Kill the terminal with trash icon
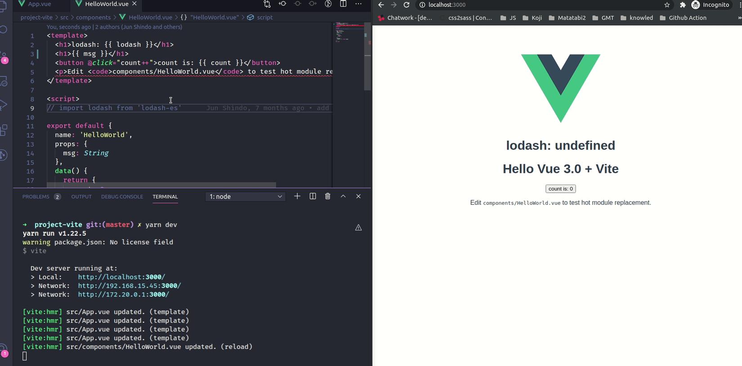742x366 pixels. [328, 196]
